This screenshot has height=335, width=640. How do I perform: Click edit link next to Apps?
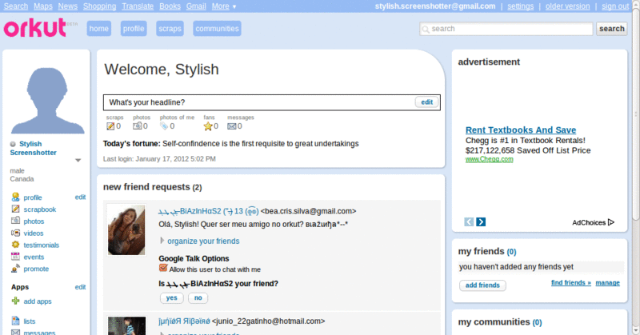(80, 287)
